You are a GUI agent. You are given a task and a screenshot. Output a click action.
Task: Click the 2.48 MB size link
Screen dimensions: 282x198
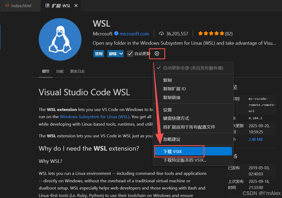click(x=256, y=139)
